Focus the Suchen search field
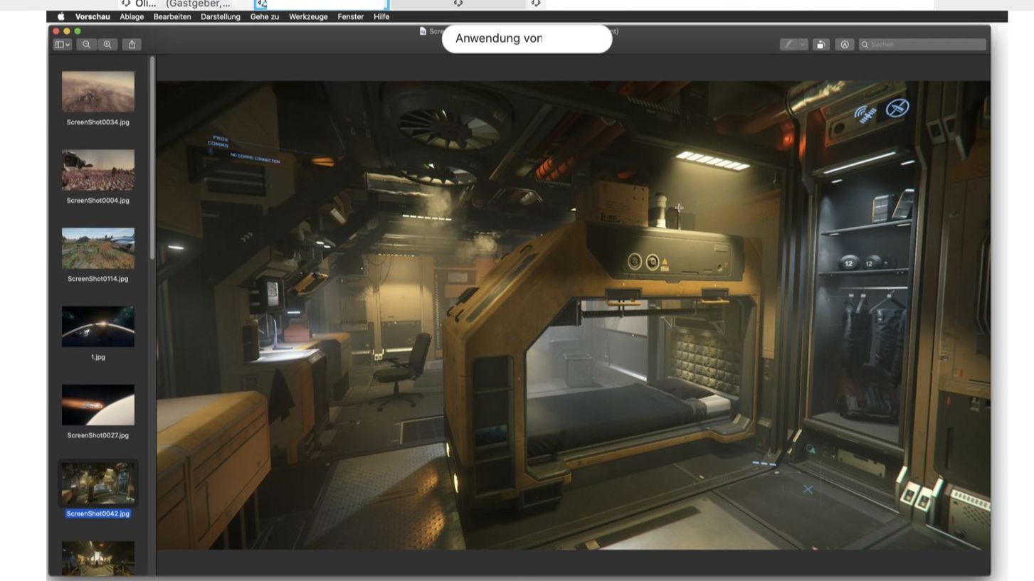Screen dimensions: 1034x581 (x=922, y=44)
